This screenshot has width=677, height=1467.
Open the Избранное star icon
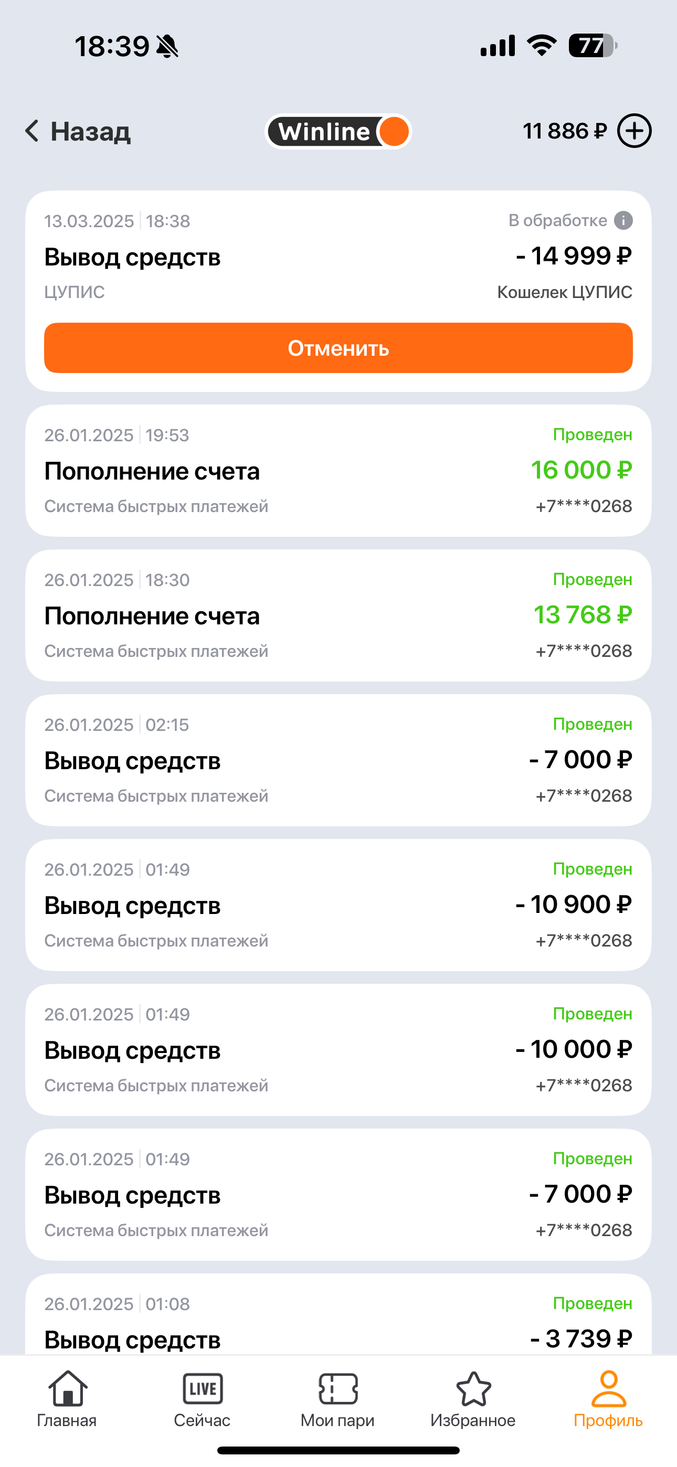pos(473,1388)
